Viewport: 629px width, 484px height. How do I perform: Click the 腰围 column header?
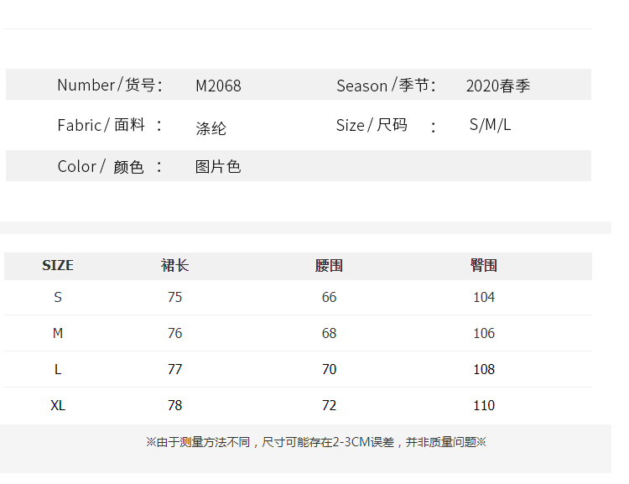click(x=329, y=266)
